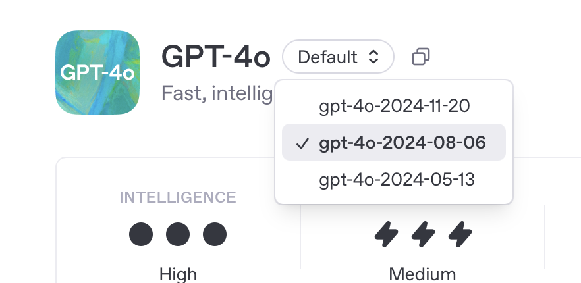Click the copy model name icon
Viewport: 581px width, 283px height.
(x=421, y=57)
